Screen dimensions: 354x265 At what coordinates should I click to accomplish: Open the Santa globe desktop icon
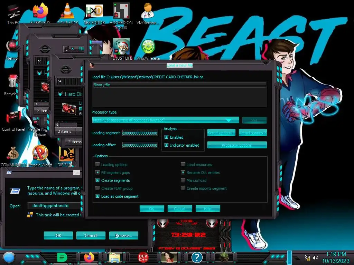coord(121,47)
